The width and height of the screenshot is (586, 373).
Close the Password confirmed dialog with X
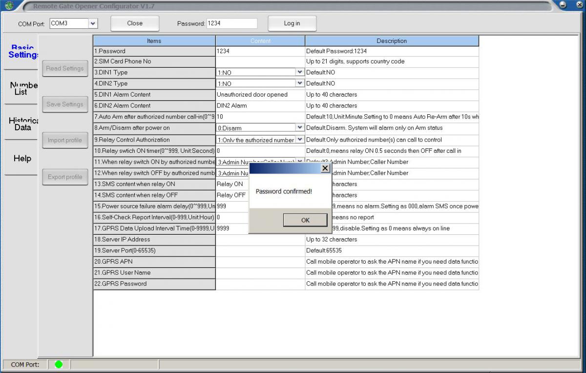coord(325,168)
